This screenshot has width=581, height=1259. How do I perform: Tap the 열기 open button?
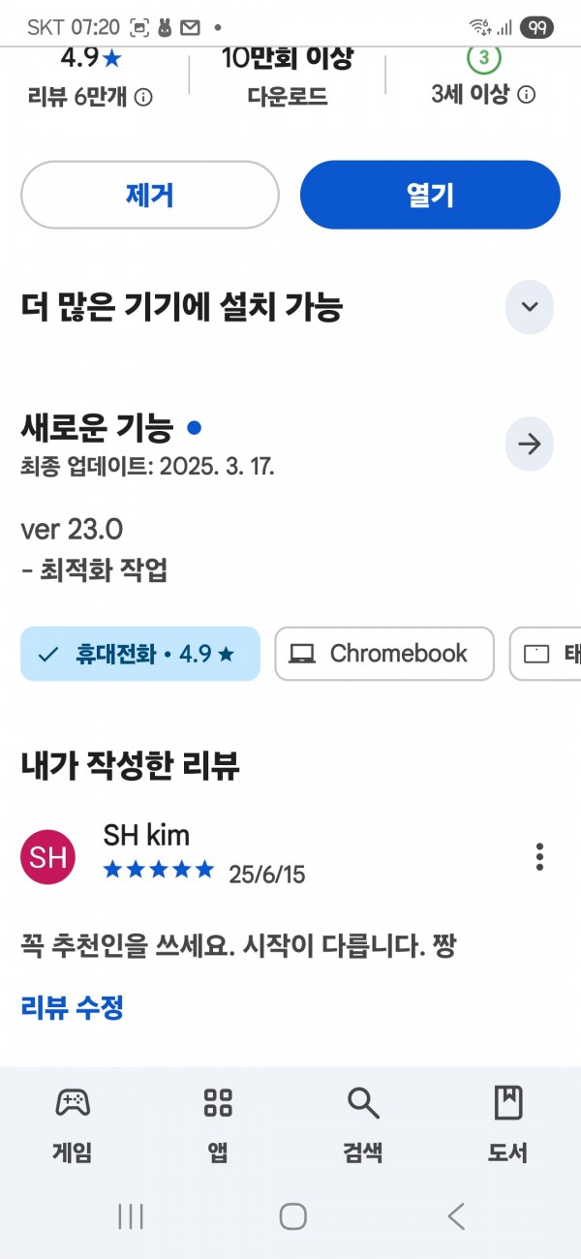(430, 195)
